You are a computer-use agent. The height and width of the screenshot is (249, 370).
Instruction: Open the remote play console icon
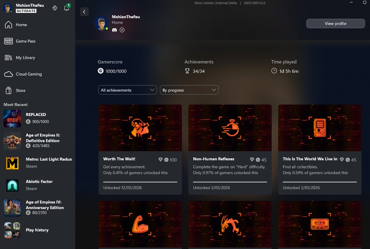55,8
